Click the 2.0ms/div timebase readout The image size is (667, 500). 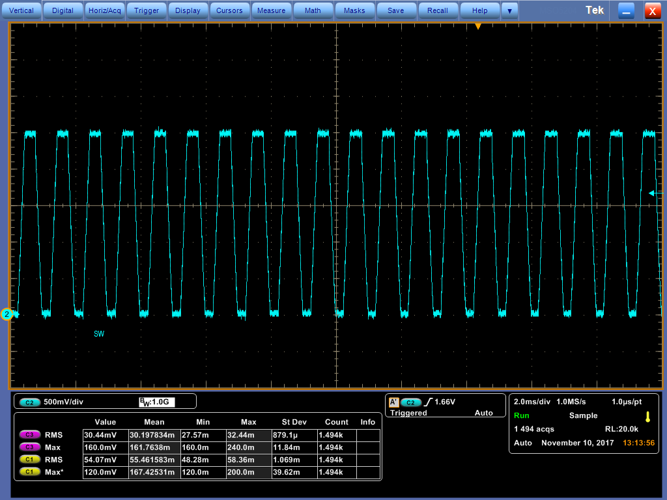(x=532, y=402)
